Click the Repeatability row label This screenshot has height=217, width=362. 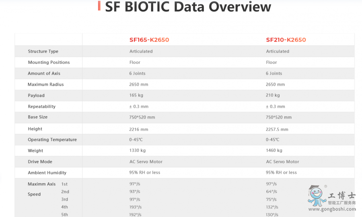click(41, 106)
